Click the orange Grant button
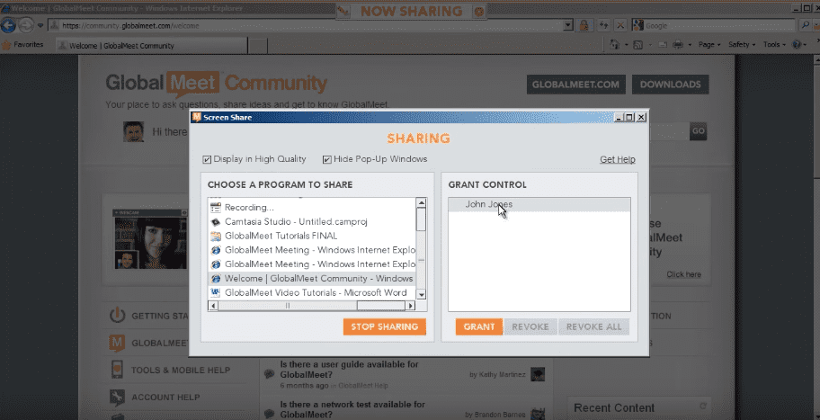Image resolution: width=820 pixels, height=420 pixels. click(478, 326)
